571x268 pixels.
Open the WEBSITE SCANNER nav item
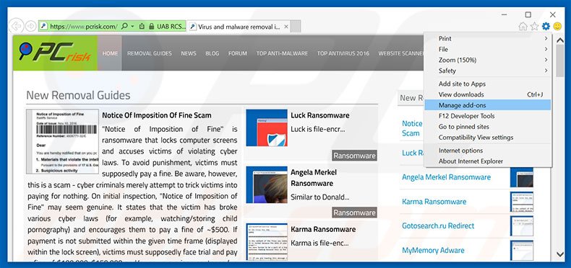(x=400, y=53)
